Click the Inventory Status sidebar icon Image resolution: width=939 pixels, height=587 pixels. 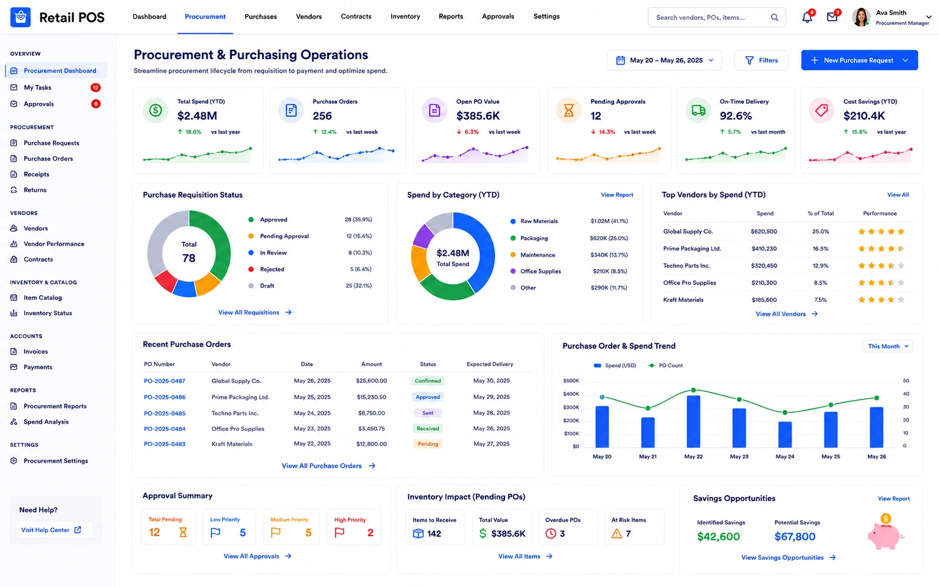point(14,313)
